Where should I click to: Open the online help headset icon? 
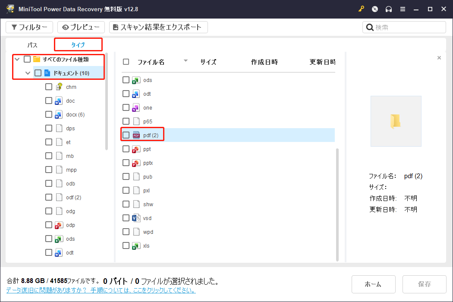(x=389, y=9)
